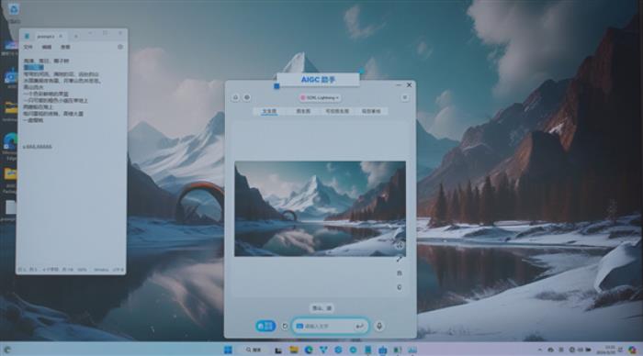Viewport: 643px width, 356px height.
Task: Open the SDXL Lightning model dropdown
Action: [320, 98]
